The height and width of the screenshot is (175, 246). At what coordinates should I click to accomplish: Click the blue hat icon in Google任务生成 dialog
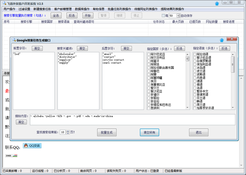(x=221, y=40)
